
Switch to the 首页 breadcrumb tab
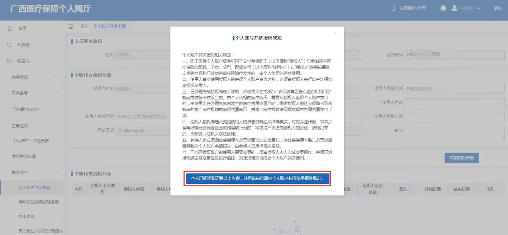click(84, 26)
